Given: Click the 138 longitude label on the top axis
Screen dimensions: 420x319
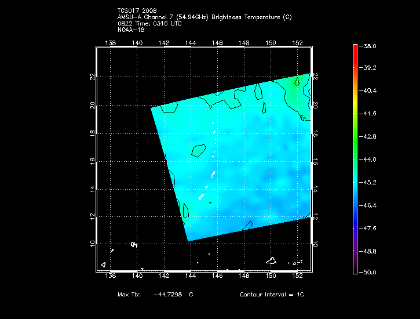Looking at the screenshot, I should pyautogui.click(x=111, y=43).
